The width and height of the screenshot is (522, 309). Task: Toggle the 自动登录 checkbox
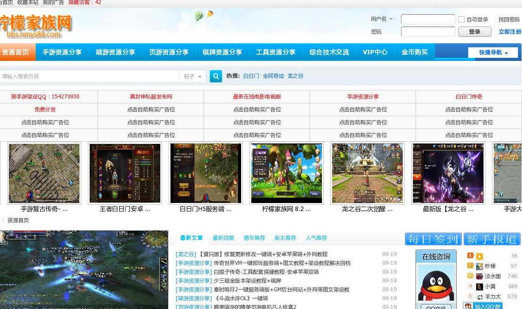pyautogui.click(x=461, y=19)
